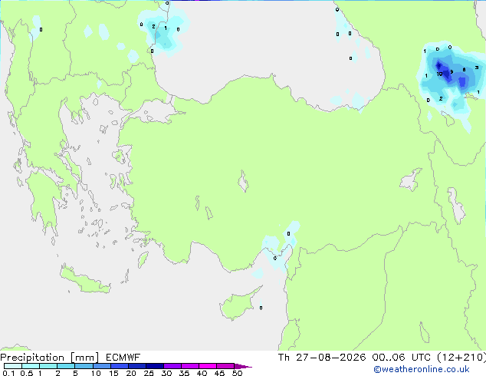Select the 25–30 mm dark navy swatch
This screenshot has width=486, height=376.
[155, 366]
